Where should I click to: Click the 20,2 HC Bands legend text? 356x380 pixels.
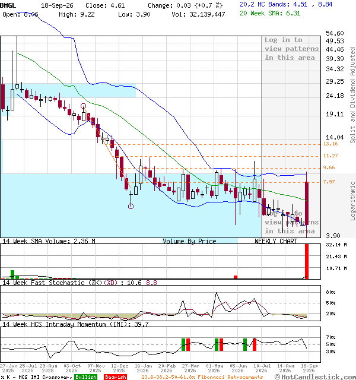point(286,4)
